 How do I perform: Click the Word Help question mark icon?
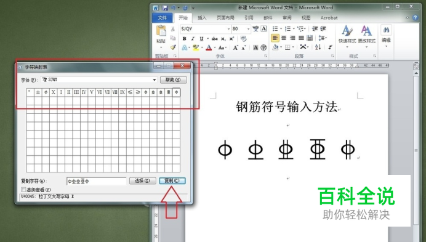[415, 18]
